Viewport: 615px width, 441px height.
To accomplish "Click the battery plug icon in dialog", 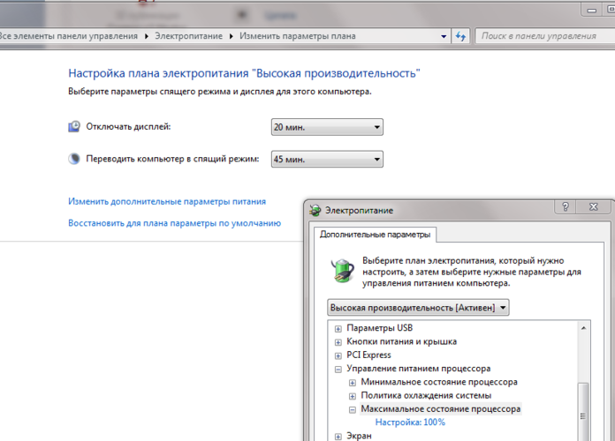I will 341,271.
